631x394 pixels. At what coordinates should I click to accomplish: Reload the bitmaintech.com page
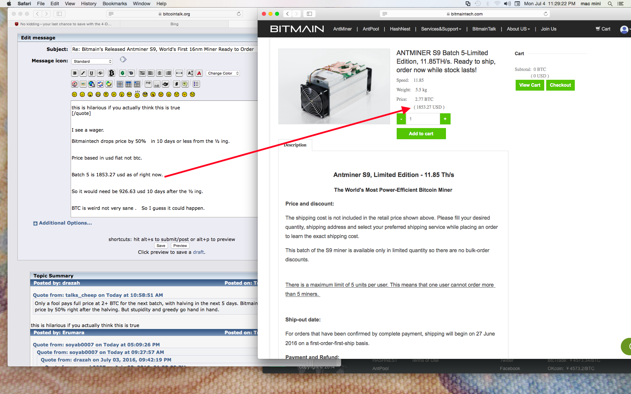pyautogui.click(x=546, y=14)
